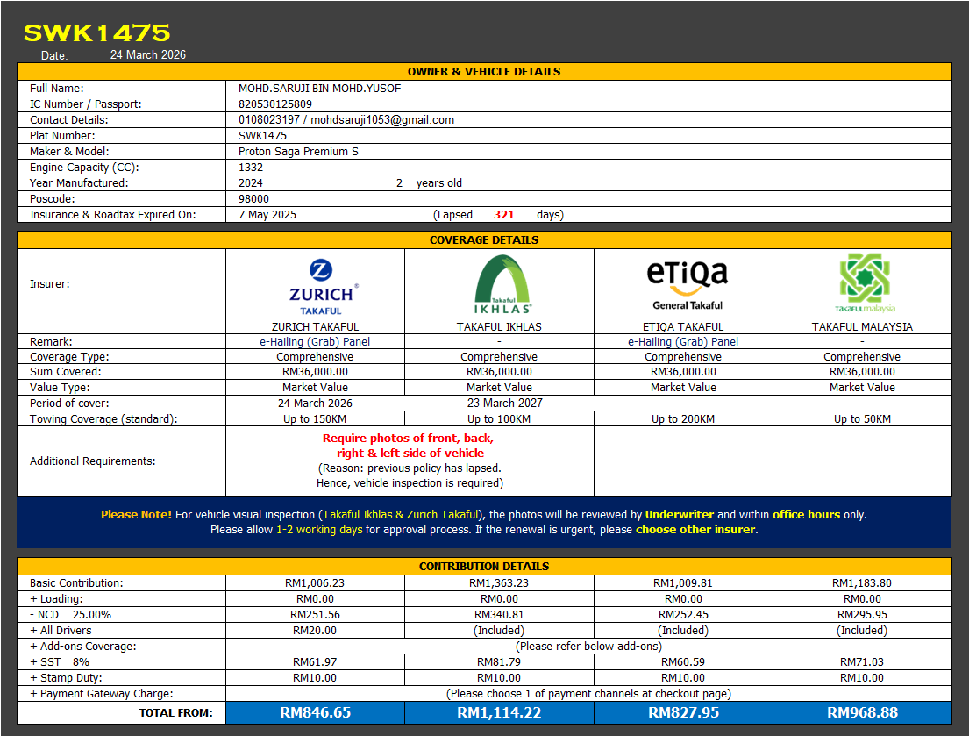The width and height of the screenshot is (969, 736).
Task: Click the Takaful Malaysia logo
Action: (x=864, y=284)
